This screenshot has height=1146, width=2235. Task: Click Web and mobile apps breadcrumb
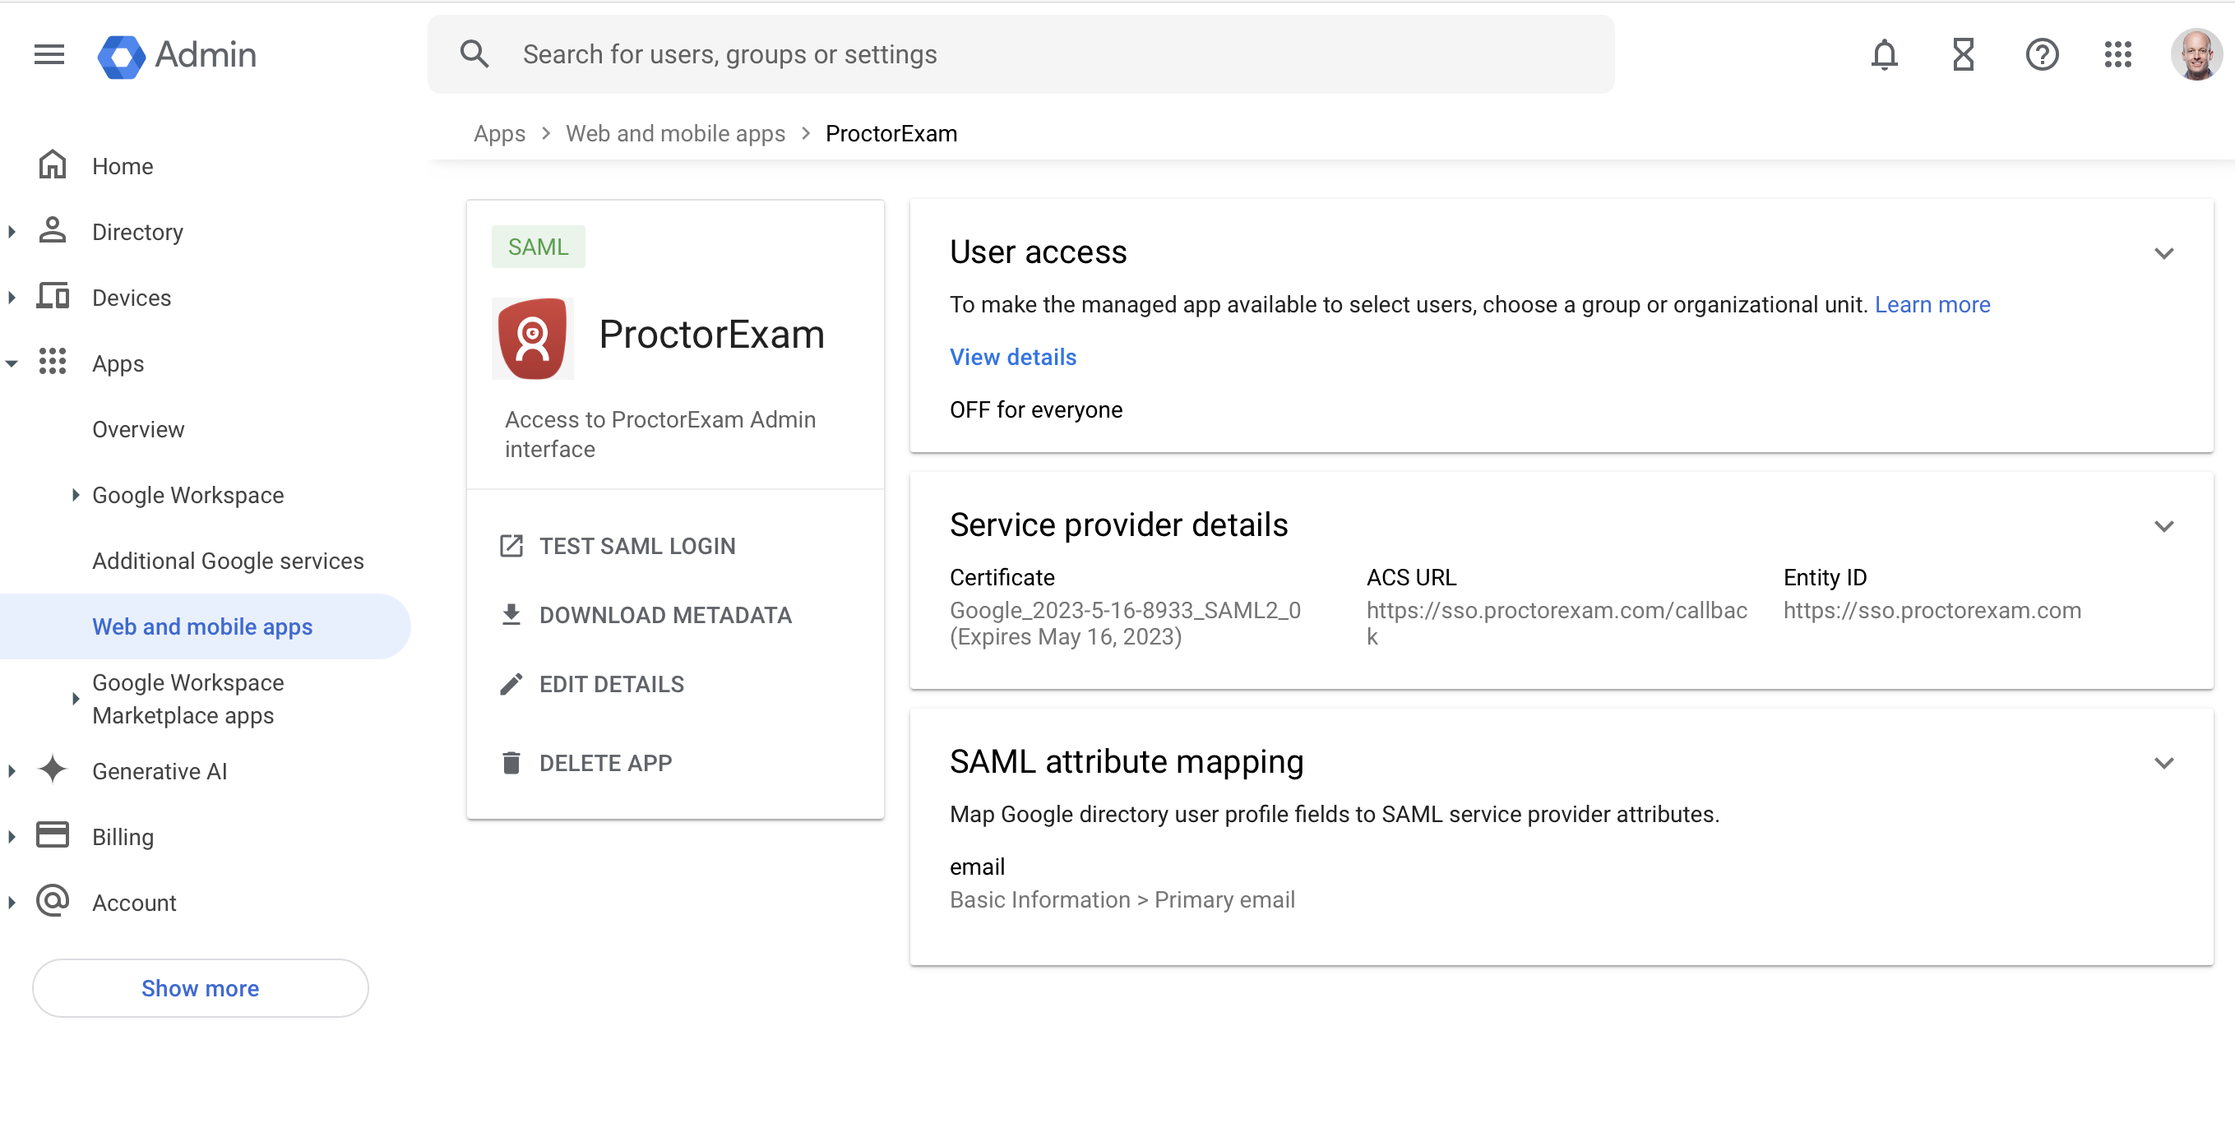pyautogui.click(x=675, y=134)
